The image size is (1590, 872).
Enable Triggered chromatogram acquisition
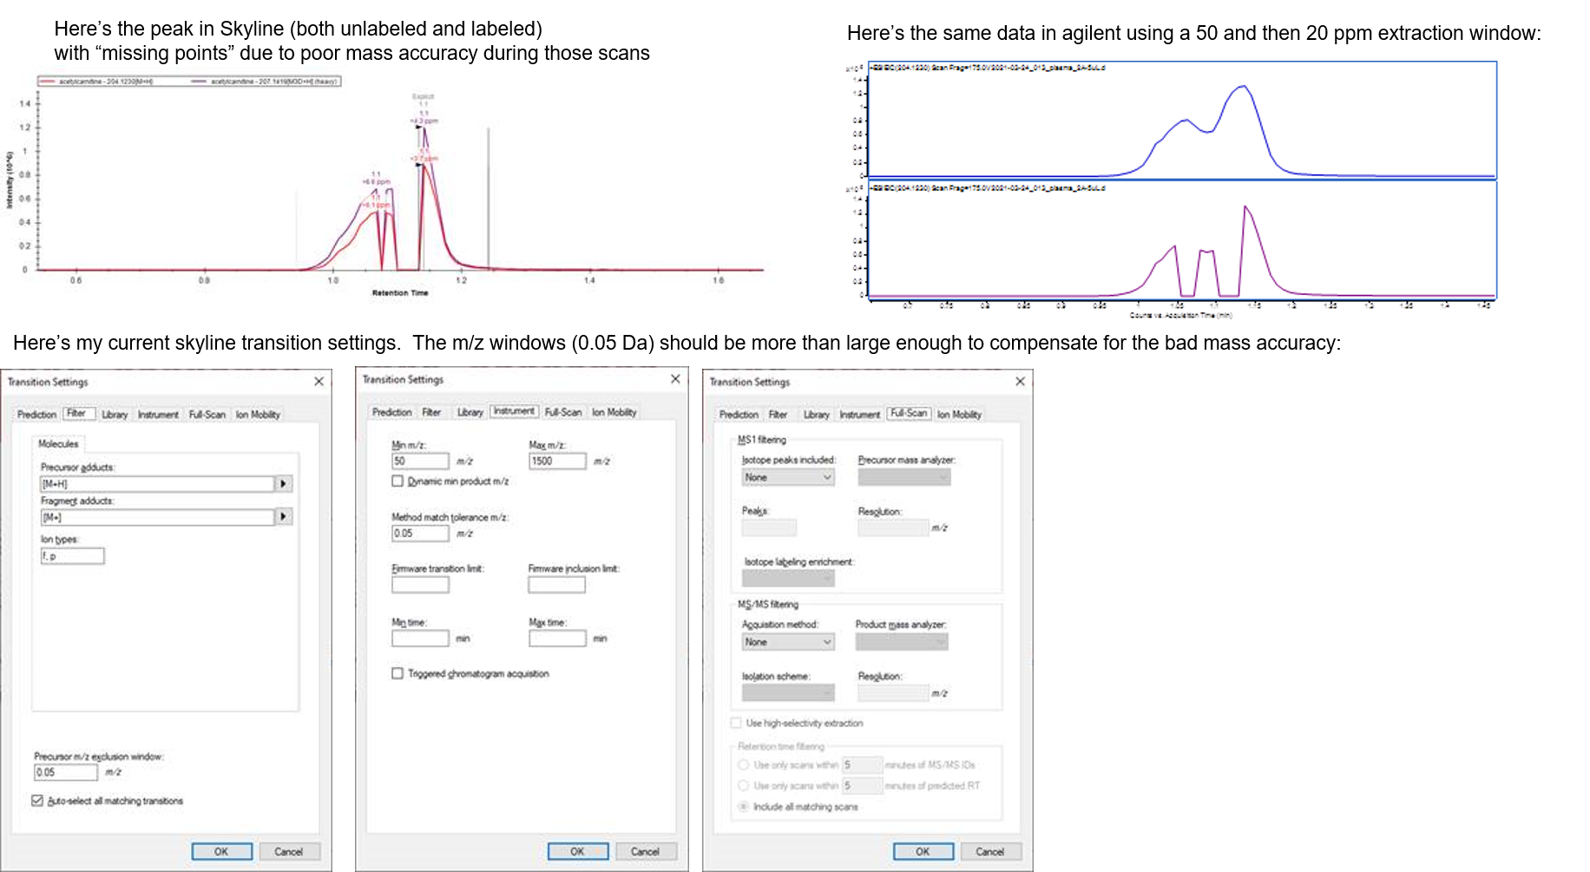[397, 673]
